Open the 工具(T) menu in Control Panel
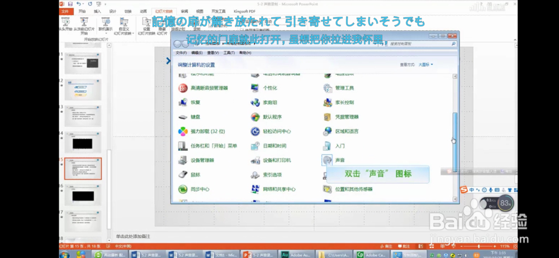559x258 pixels. point(229,52)
